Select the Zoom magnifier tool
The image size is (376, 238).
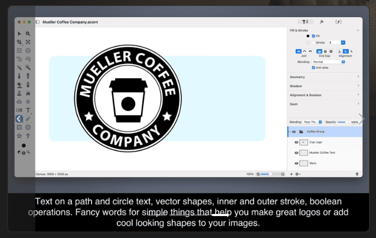(x=28, y=34)
